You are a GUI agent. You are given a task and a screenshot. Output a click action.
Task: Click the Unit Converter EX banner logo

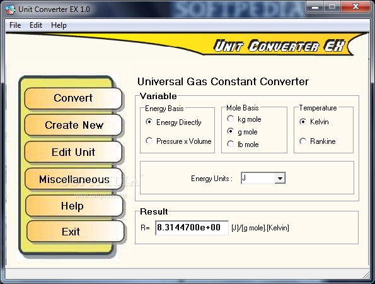pos(279,46)
